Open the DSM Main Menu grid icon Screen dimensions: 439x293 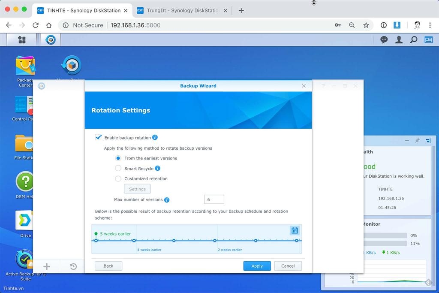point(22,40)
